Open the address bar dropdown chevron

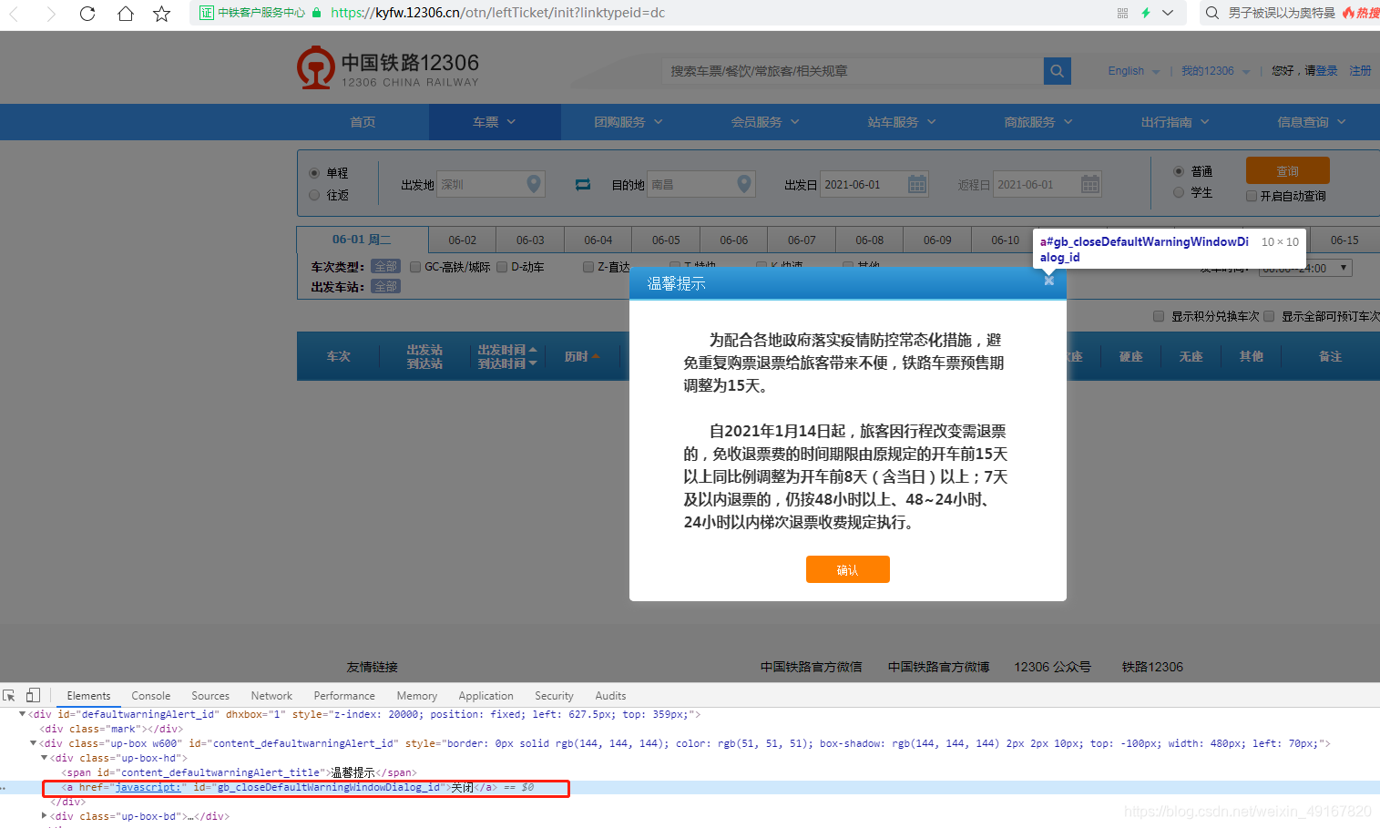coord(1168,13)
